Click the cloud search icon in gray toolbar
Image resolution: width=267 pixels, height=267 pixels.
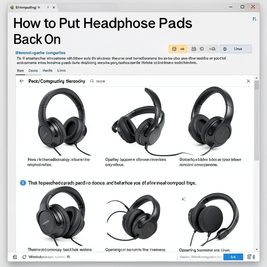(x=212, y=49)
